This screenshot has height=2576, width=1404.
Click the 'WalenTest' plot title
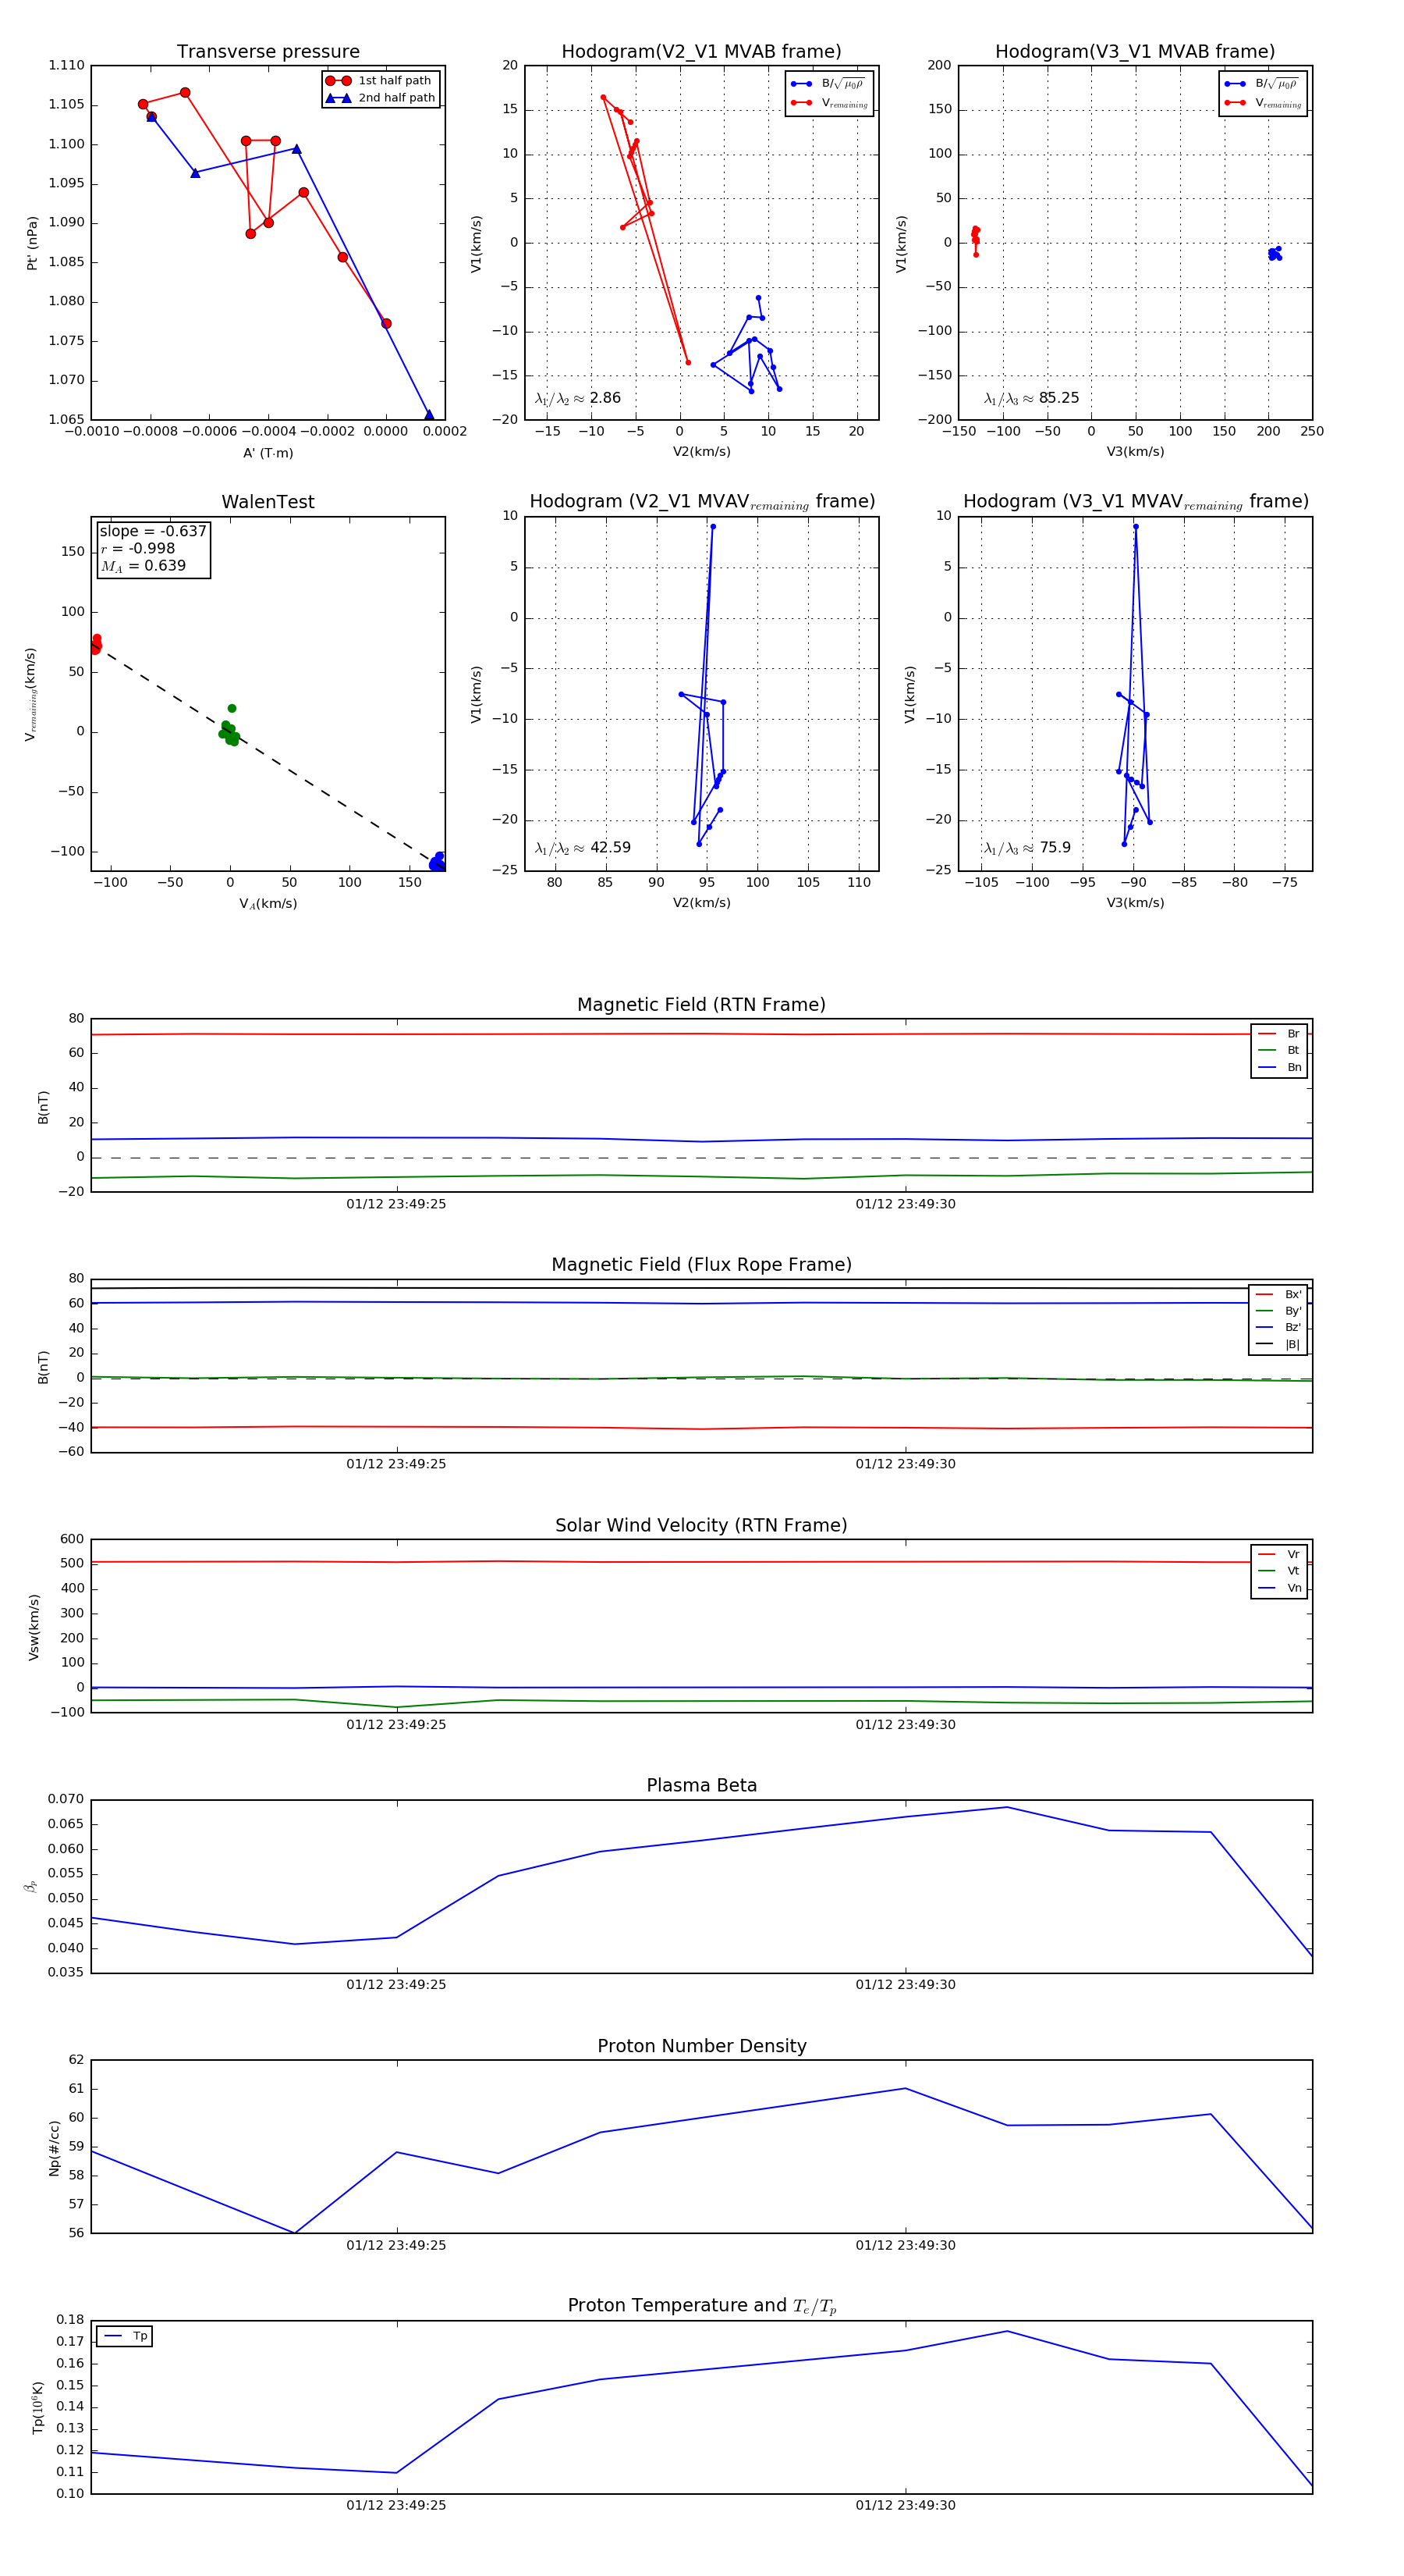tap(268, 502)
